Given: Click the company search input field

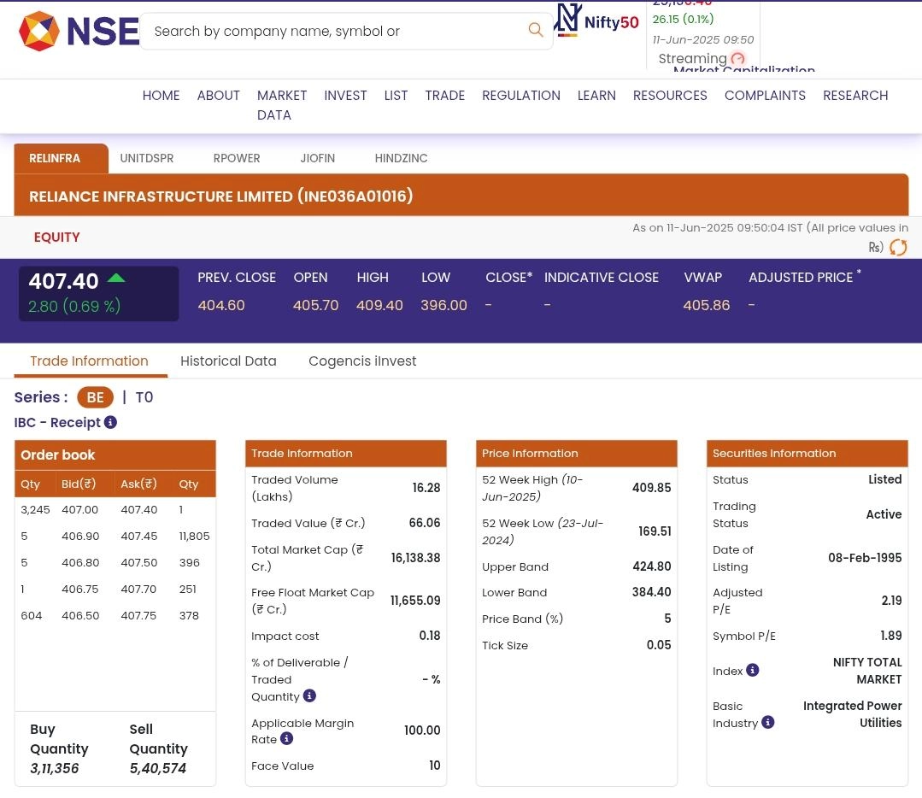Looking at the screenshot, I should [x=333, y=32].
